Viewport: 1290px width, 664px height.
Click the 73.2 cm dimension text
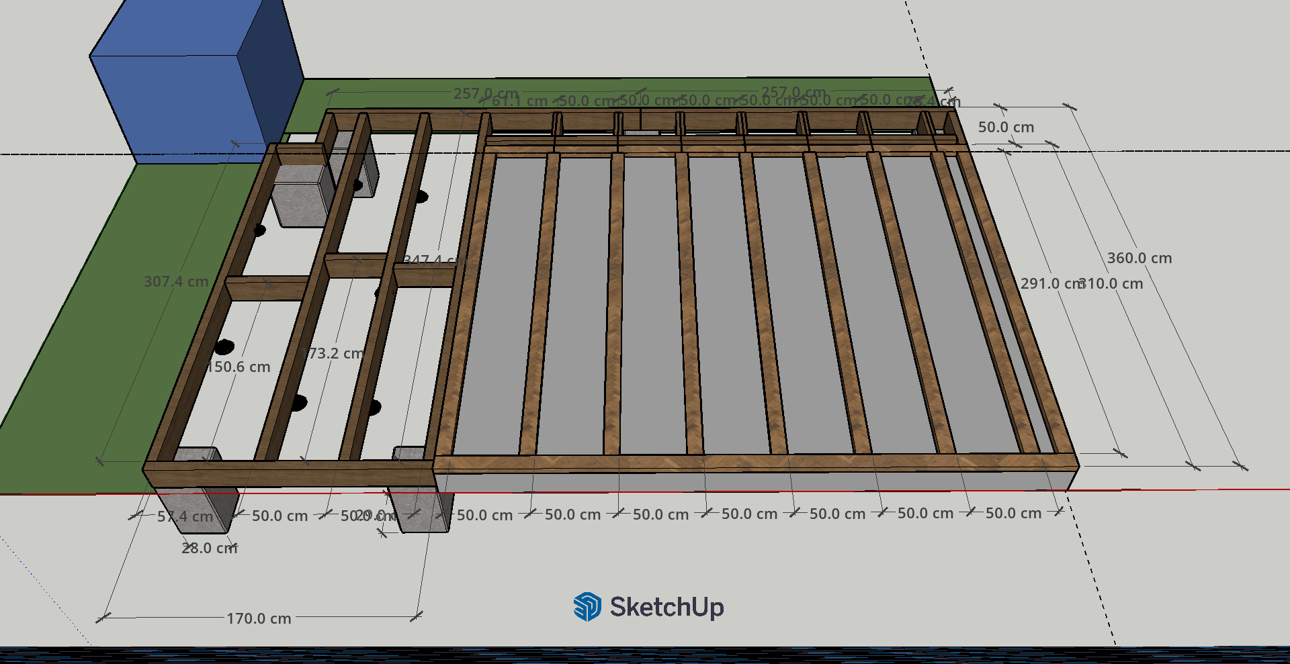[x=335, y=353]
